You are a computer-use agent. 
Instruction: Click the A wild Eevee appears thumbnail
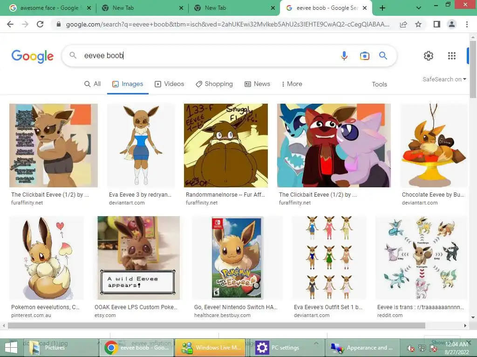tap(139, 258)
